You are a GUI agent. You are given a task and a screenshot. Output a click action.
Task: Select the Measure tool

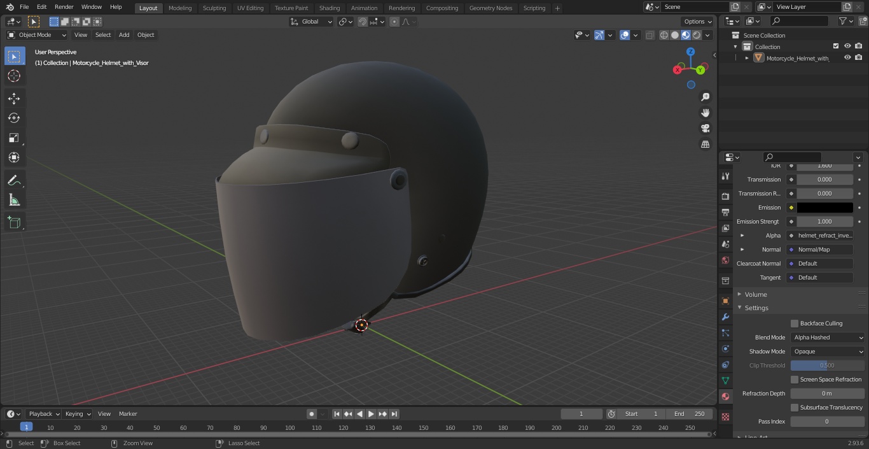tap(14, 200)
